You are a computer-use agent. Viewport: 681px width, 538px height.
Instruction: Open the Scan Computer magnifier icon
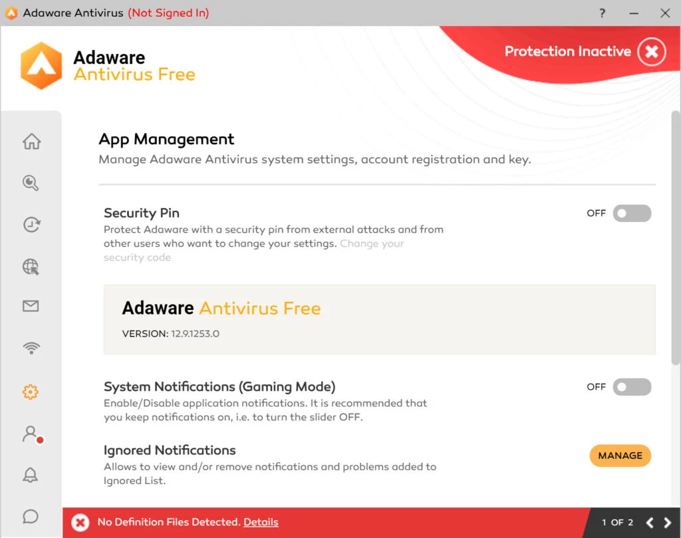31,184
